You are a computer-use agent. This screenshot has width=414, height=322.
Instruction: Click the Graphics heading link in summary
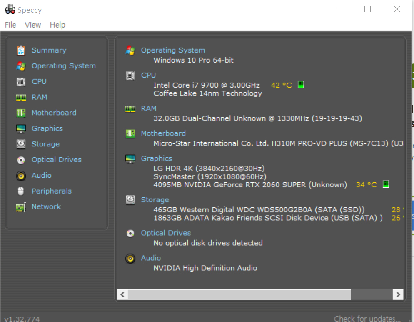157,158
